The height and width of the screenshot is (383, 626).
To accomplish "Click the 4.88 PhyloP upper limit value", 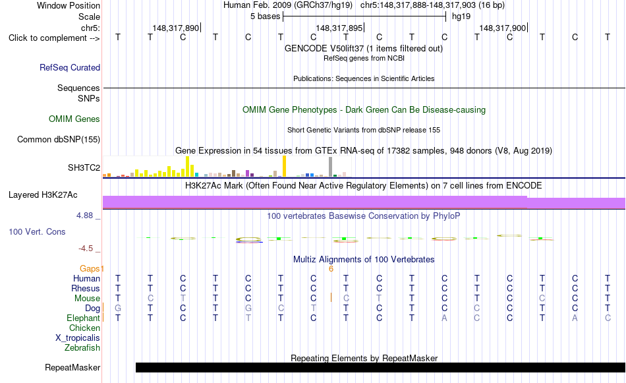I will (x=84, y=216).
